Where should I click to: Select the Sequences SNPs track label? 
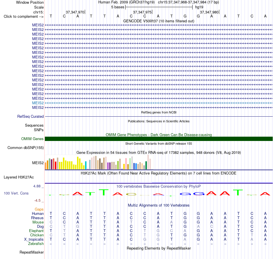pos(34,127)
